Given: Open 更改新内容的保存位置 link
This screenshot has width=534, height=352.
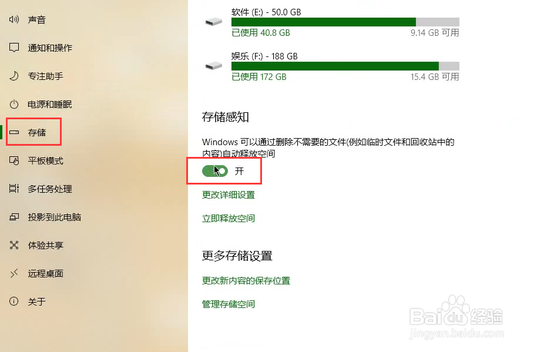Looking at the screenshot, I should tap(246, 281).
